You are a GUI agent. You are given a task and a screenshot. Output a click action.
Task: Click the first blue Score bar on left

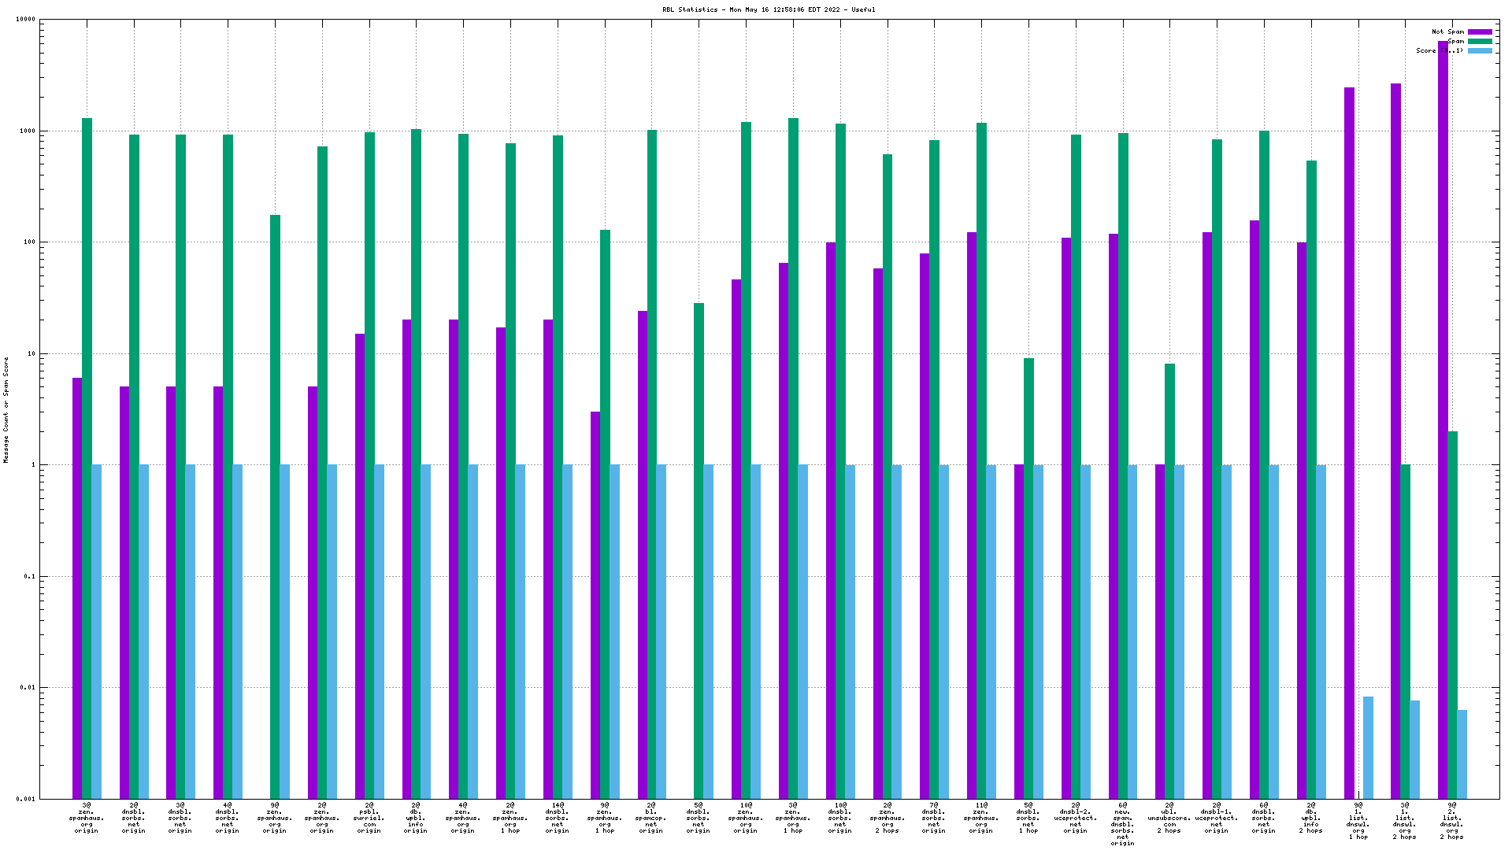[x=96, y=630]
